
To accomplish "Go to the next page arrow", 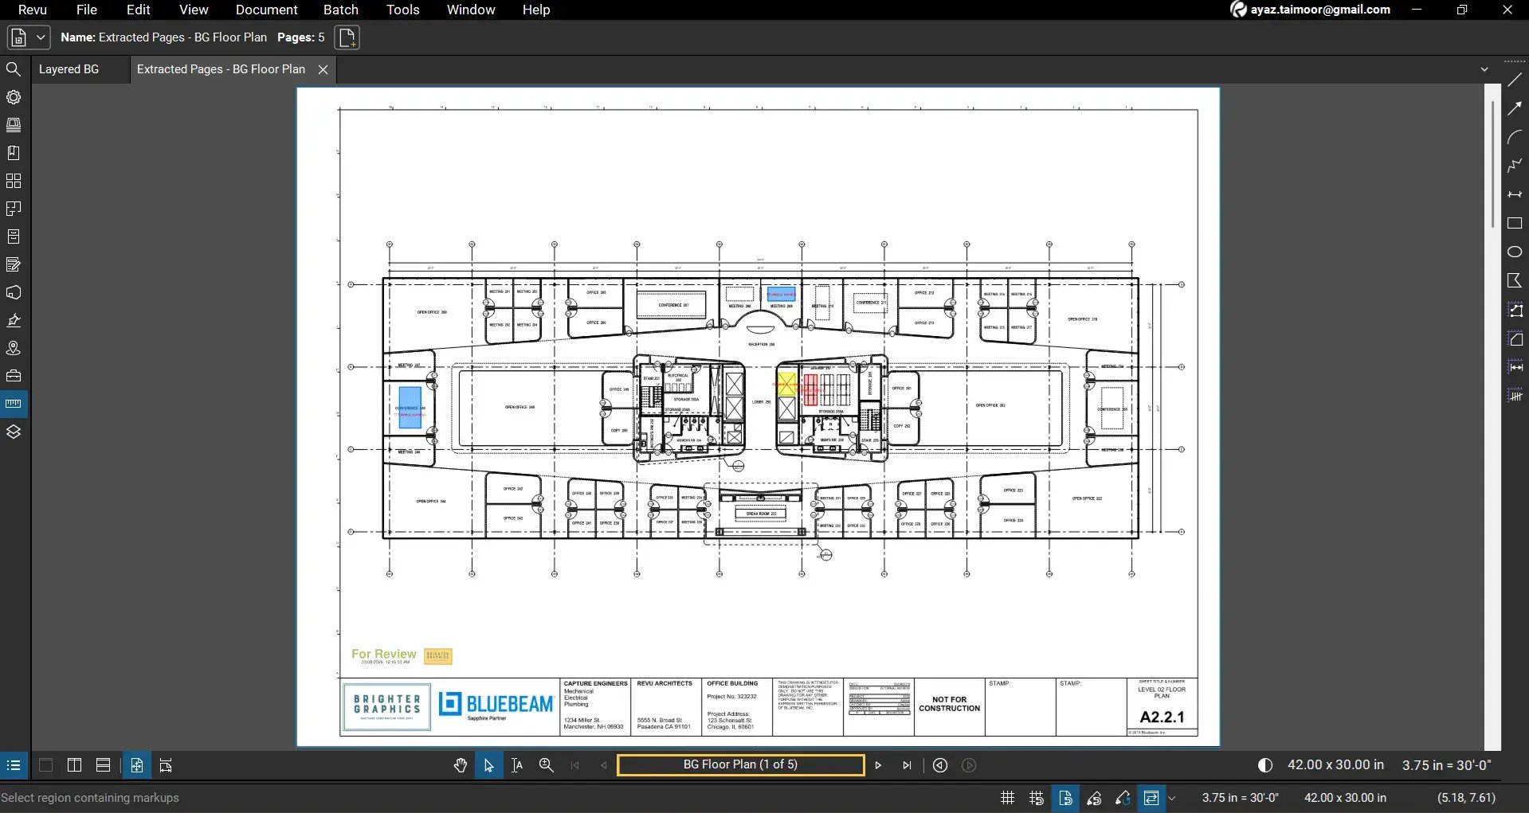I will tap(878, 765).
